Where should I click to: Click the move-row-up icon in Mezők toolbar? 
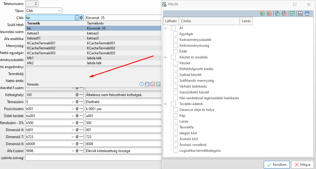[300, 13]
